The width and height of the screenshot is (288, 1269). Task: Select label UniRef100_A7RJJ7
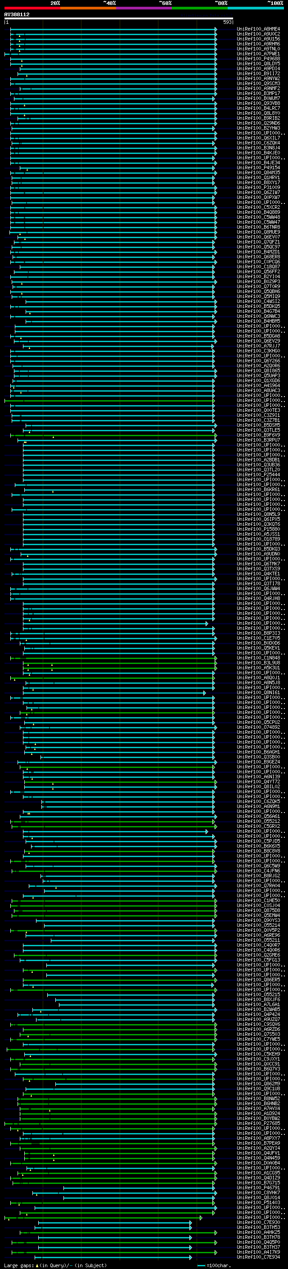click(258, 346)
